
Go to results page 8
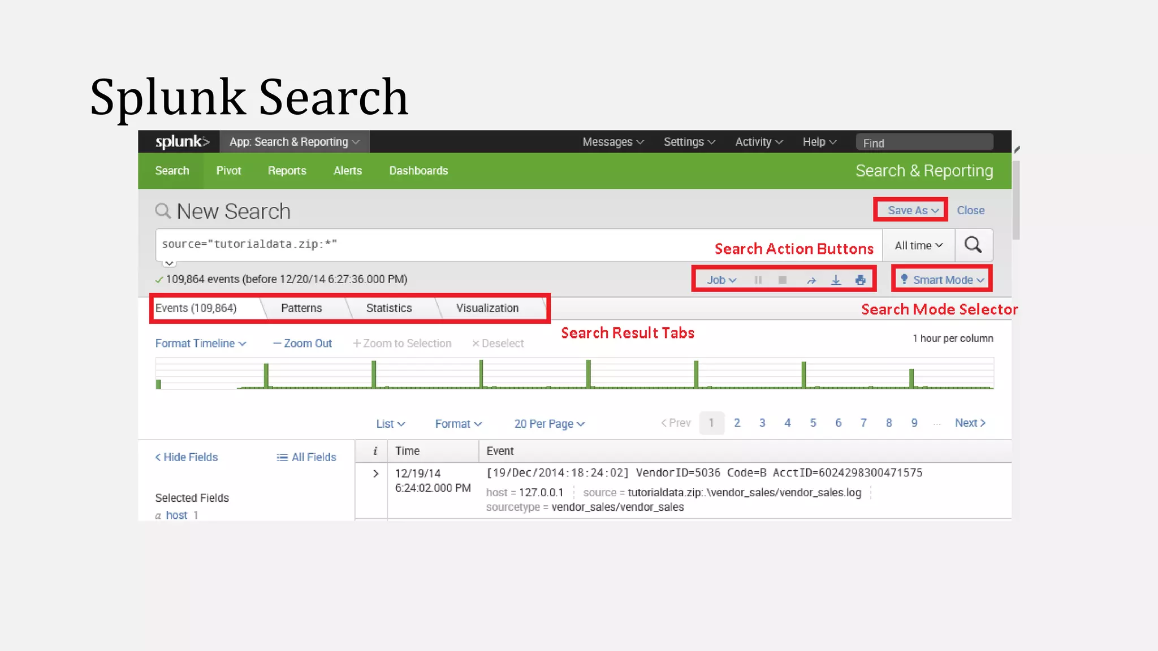pyautogui.click(x=889, y=423)
